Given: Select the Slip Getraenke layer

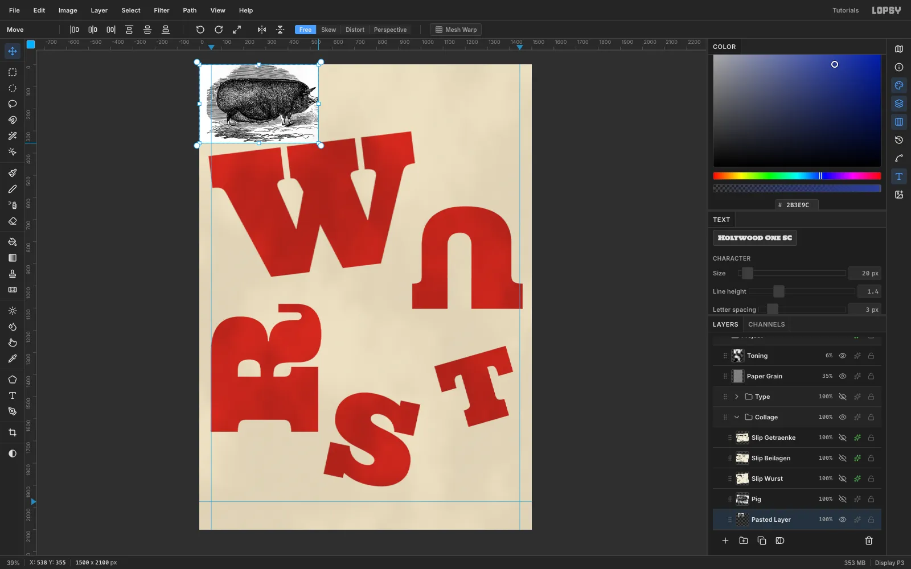Looking at the screenshot, I should [797, 438].
